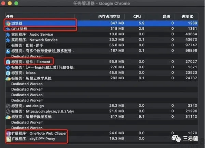The image size is (205, 148).
Task: Click the 167 MB memory value
Action: pos(117,51)
